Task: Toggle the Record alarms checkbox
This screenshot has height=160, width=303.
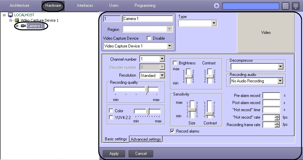Action: (x=172, y=131)
